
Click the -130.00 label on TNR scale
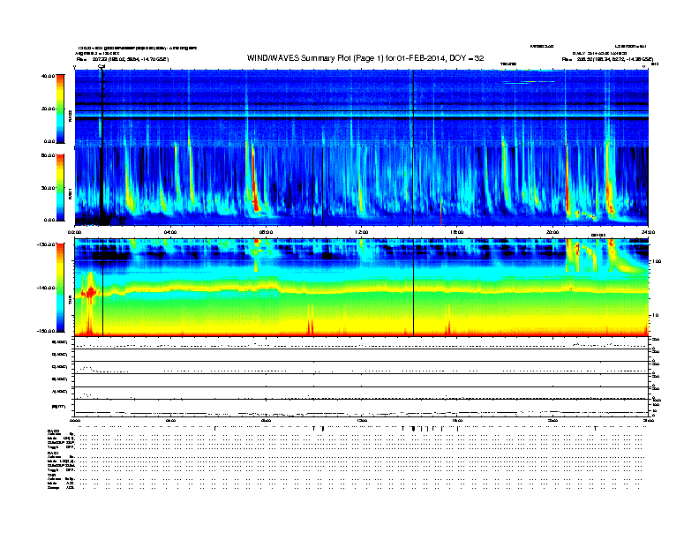(46, 244)
